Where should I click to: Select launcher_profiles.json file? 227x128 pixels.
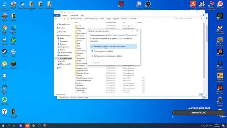click(84, 81)
